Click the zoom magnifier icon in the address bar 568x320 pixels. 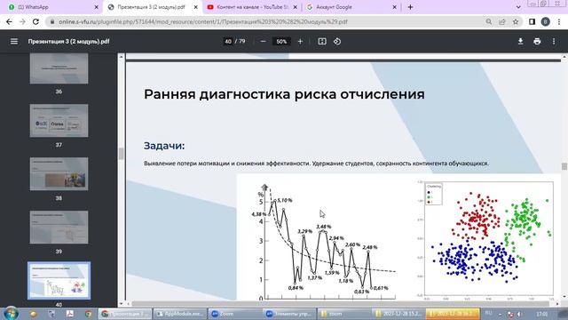pyautogui.click(x=489, y=21)
